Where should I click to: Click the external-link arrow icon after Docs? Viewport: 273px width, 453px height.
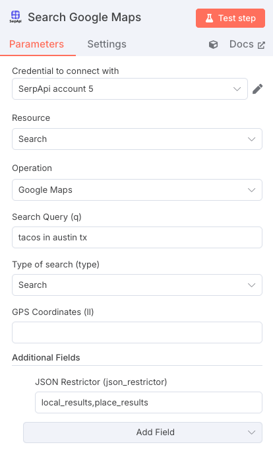pos(261,46)
